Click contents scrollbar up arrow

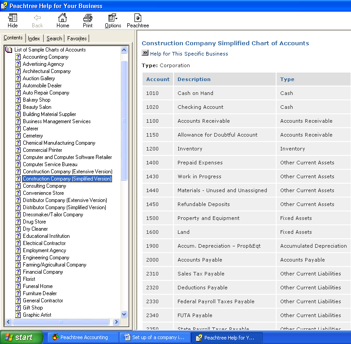tap(124, 50)
